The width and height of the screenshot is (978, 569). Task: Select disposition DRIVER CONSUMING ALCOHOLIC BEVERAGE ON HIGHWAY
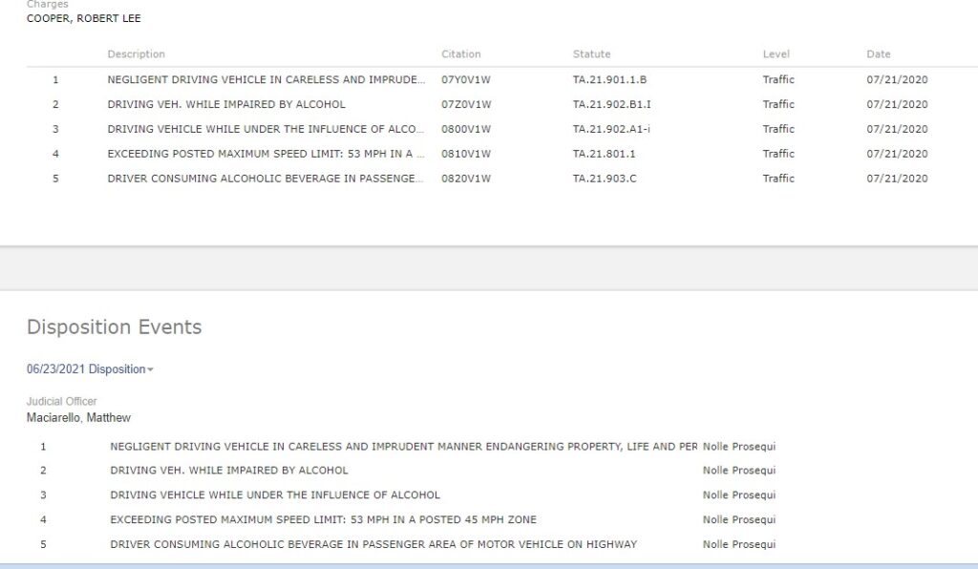(x=373, y=544)
